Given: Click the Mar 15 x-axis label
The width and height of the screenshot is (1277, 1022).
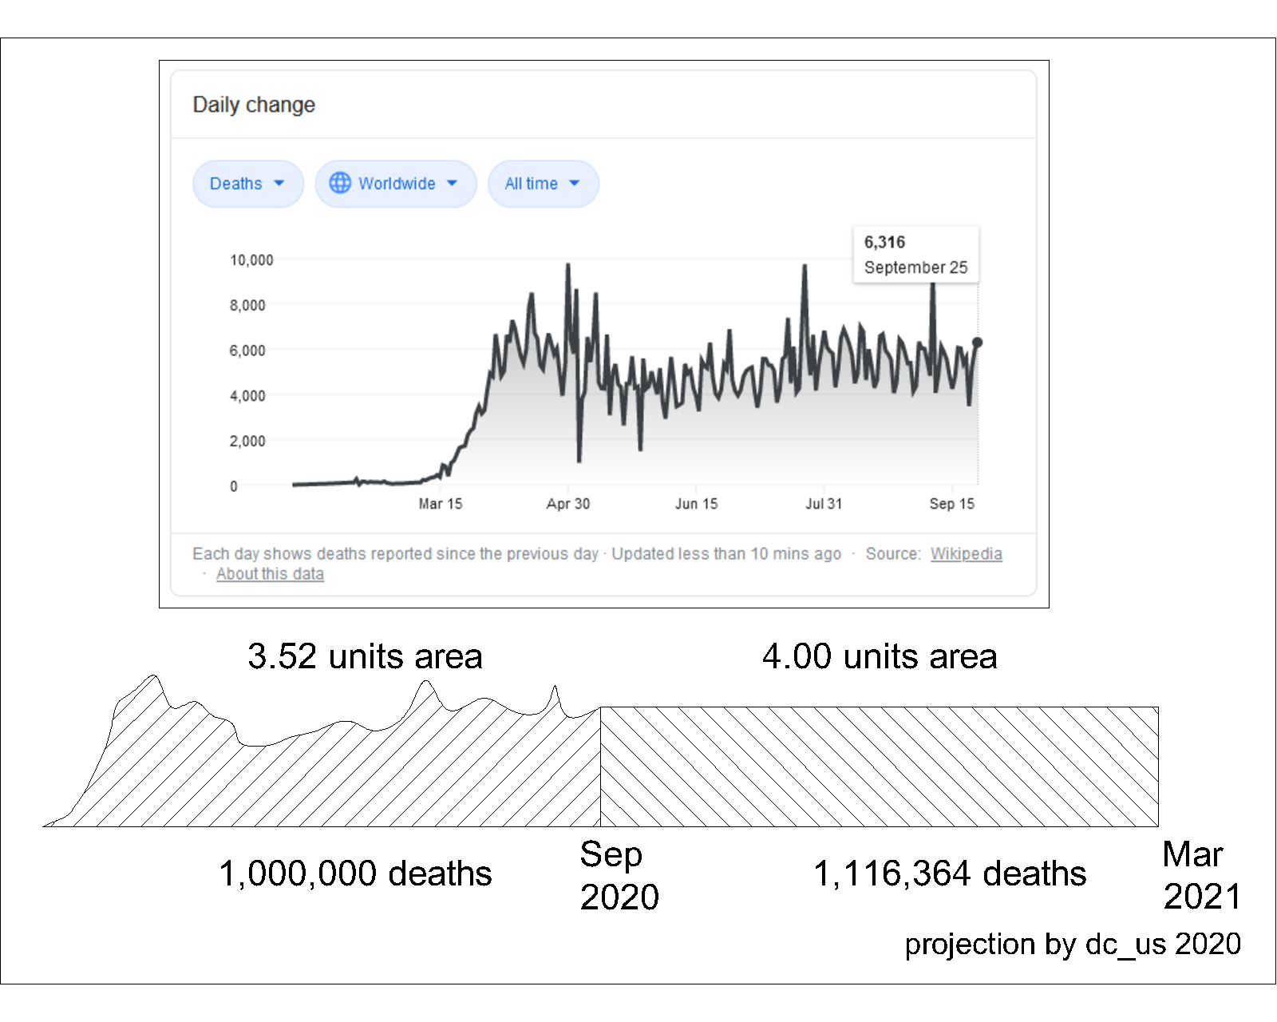Looking at the screenshot, I should point(440,504).
